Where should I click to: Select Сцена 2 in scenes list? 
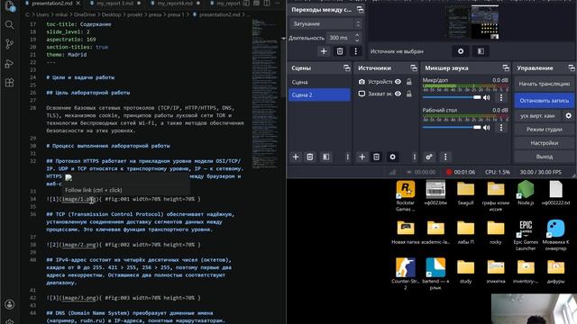click(319, 94)
